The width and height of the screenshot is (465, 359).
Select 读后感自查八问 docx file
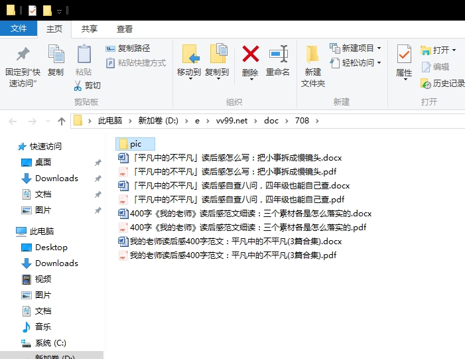pos(234,185)
